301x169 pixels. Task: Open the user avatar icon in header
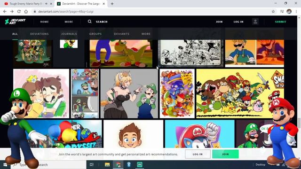(x=255, y=22)
